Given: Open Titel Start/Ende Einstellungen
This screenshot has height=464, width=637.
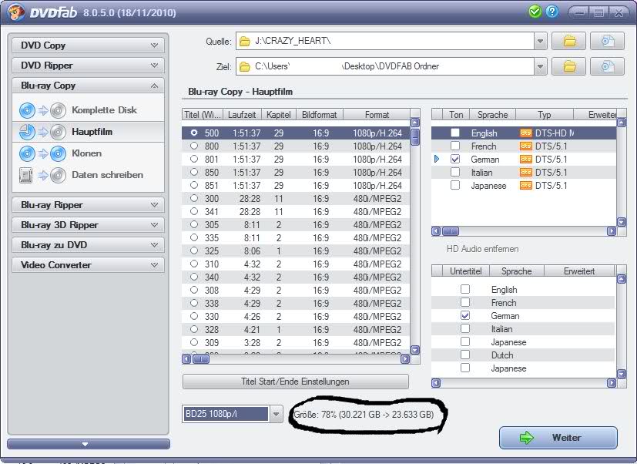Looking at the screenshot, I should tap(295, 382).
